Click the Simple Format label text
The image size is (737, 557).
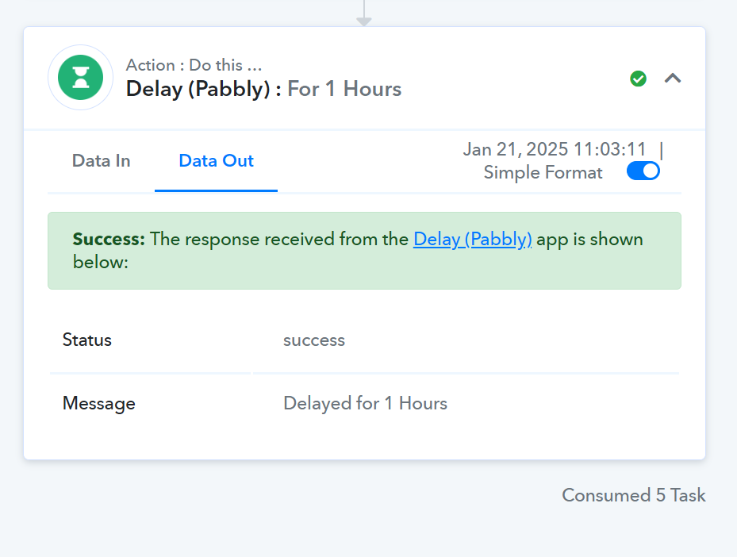[543, 172]
